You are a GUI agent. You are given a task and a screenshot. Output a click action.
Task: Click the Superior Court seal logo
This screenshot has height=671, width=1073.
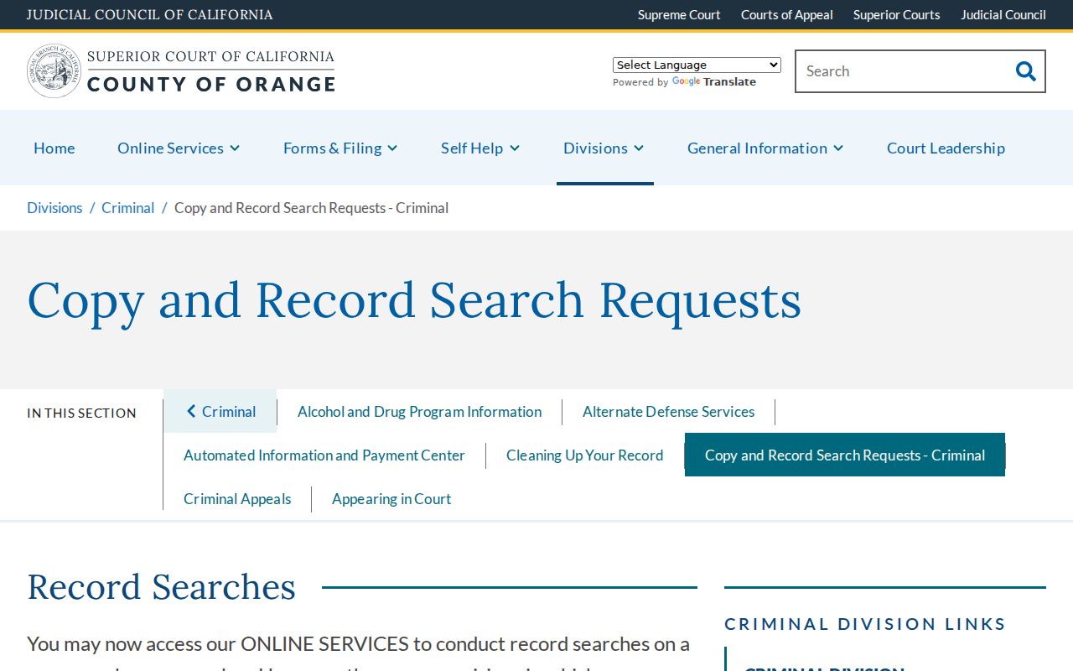point(54,71)
